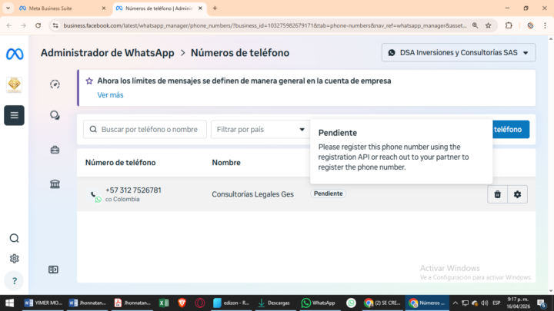Open the tab search dropdown arrow
Viewport: 554px width, 311px height.
tap(8, 8)
